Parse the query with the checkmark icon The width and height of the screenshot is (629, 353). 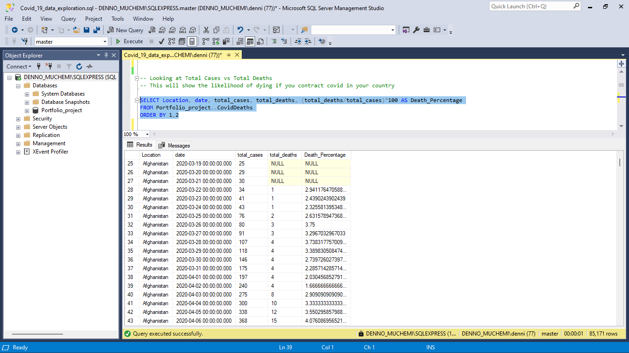(x=162, y=41)
